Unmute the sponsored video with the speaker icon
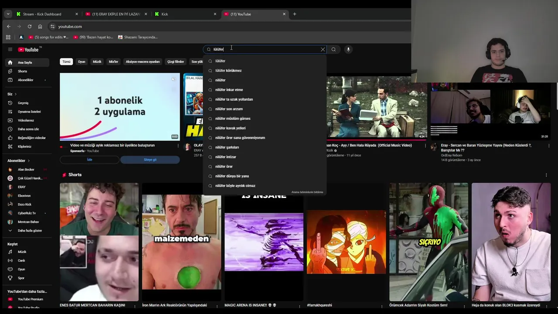The width and height of the screenshot is (558, 314). [x=174, y=79]
